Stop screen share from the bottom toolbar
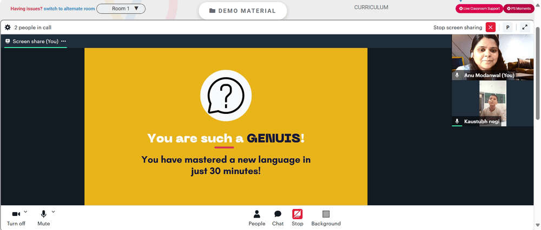This screenshot has width=541, height=230. coord(298,218)
